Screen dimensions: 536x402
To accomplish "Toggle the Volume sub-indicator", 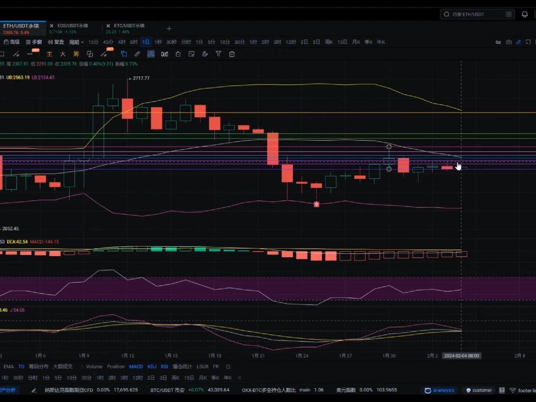I will pos(94,367).
